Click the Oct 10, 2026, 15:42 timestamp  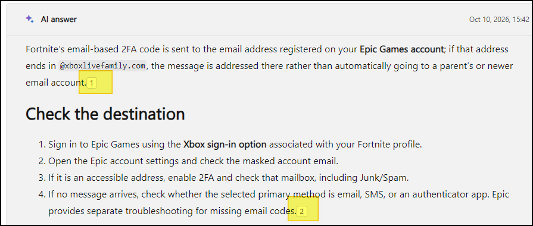coord(499,20)
